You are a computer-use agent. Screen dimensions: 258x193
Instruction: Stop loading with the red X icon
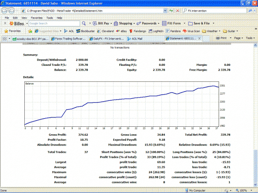tap(178, 11)
